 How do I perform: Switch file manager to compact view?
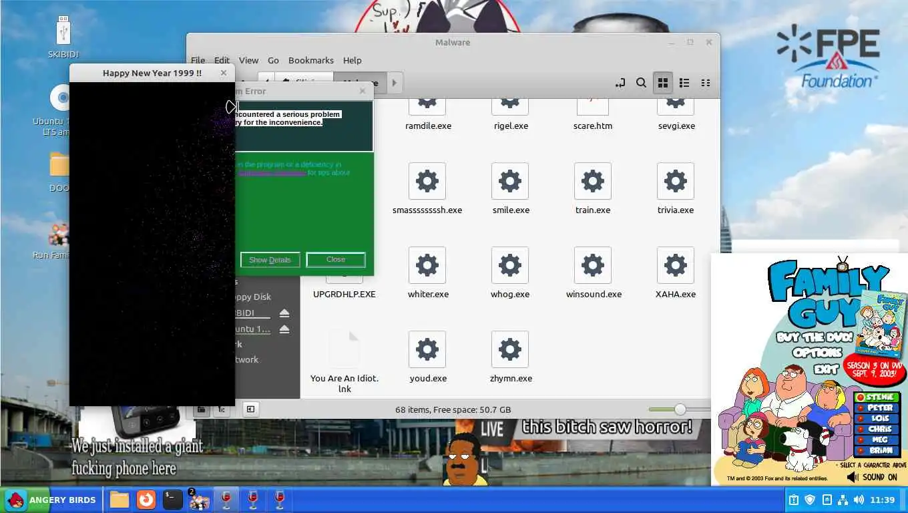pos(706,83)
